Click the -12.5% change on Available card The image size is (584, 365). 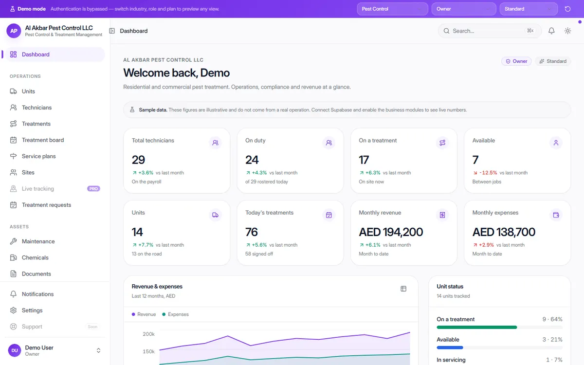[488, 173]
